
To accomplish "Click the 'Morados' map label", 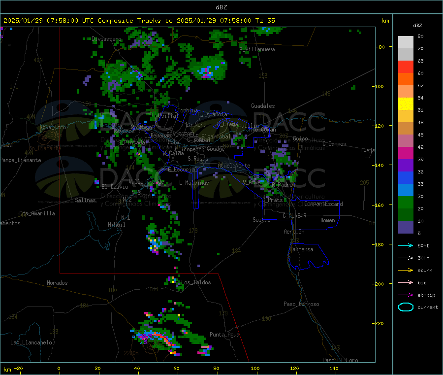I will 57,283.
